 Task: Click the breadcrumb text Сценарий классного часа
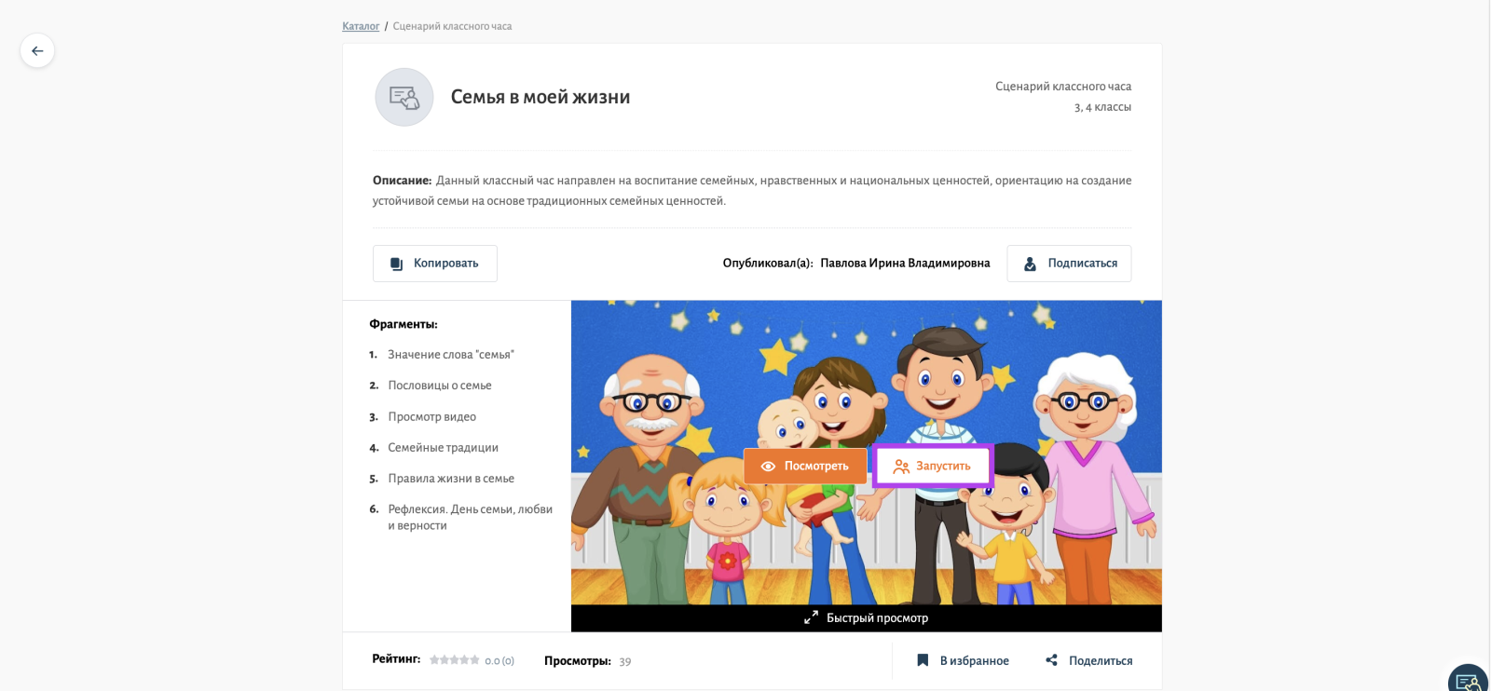(452, 26)
